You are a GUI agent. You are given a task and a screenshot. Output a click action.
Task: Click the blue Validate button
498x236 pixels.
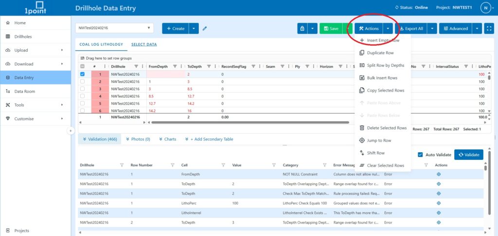click(468, 155)
